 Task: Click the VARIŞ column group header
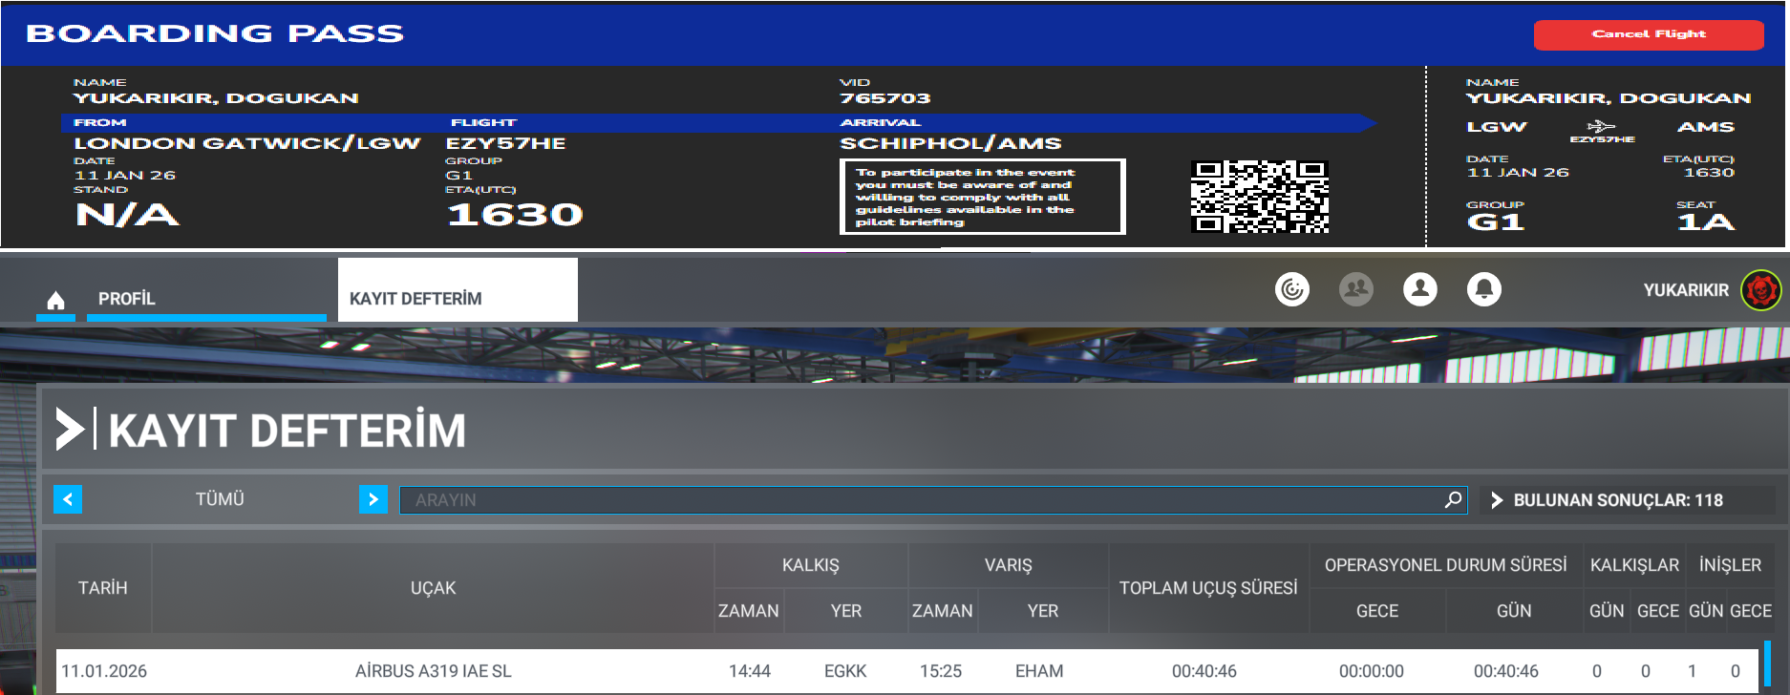click(1009, 565)
